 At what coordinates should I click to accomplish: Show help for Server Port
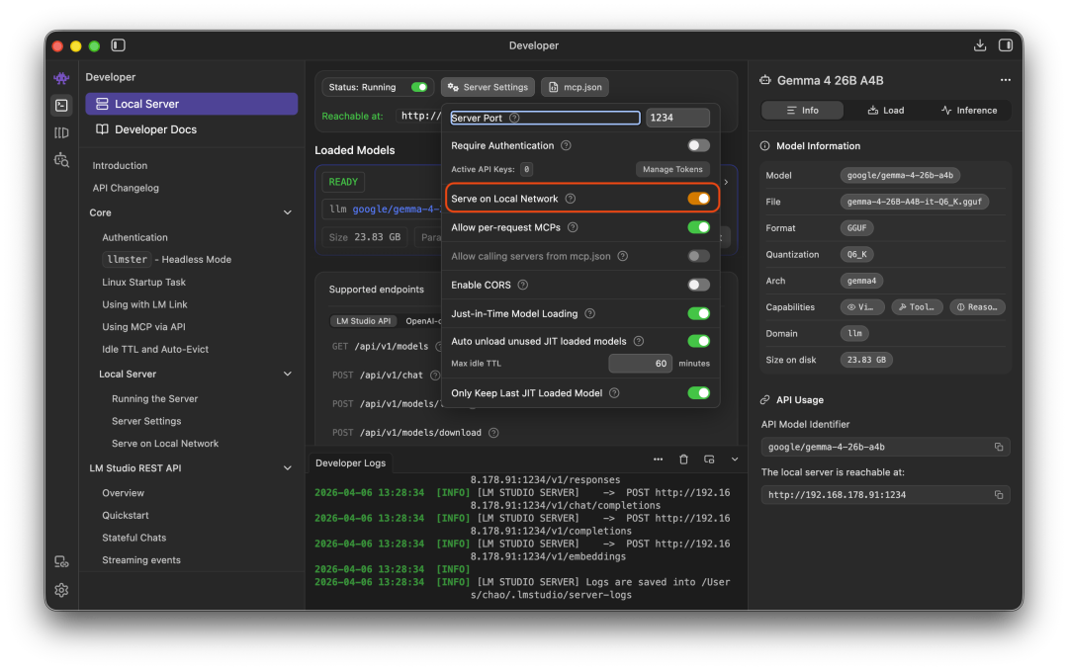point(515,118)
